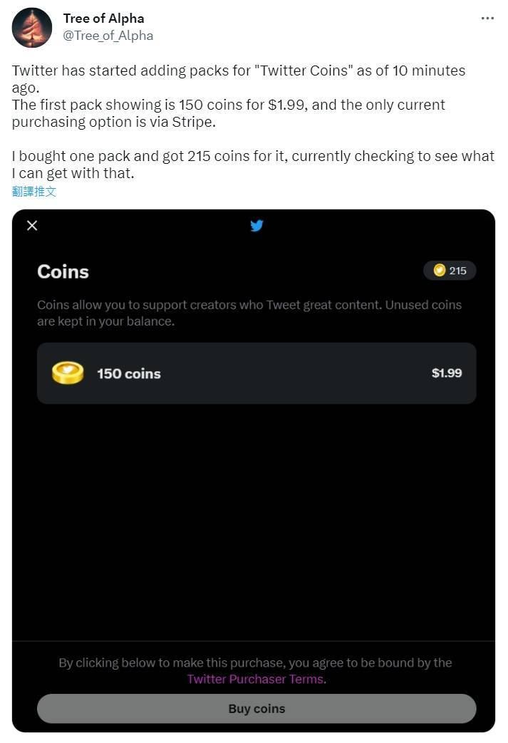Click the blue Twitter bird logo
508x743 pixels.
(x=256, y=226)
